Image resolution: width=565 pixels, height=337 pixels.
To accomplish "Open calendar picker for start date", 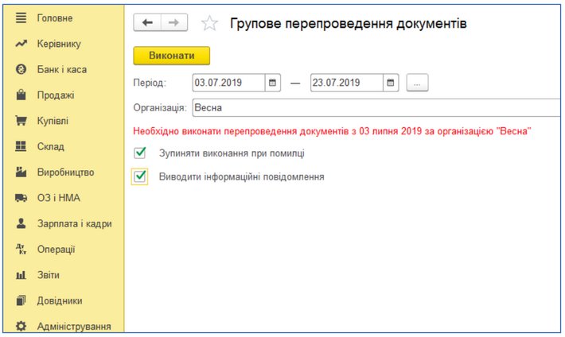I will point(274,83).
